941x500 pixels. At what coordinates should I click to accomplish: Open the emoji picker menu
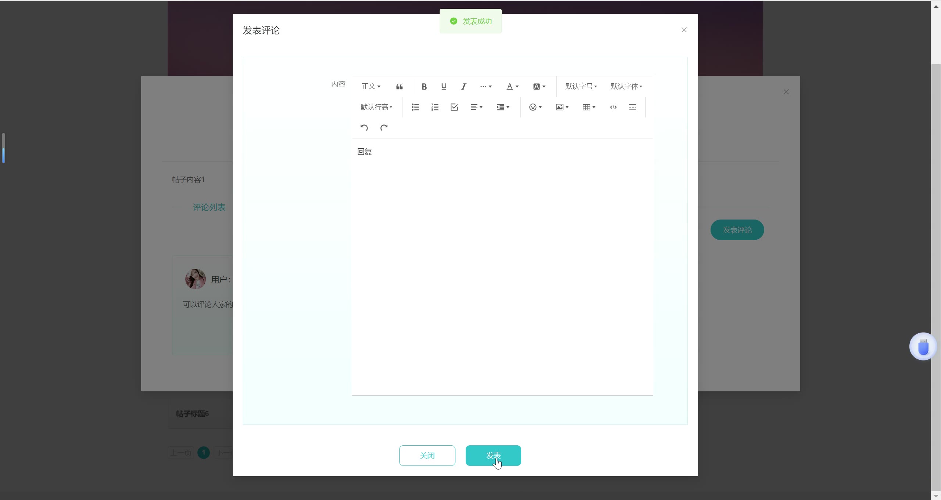[535, 107]
